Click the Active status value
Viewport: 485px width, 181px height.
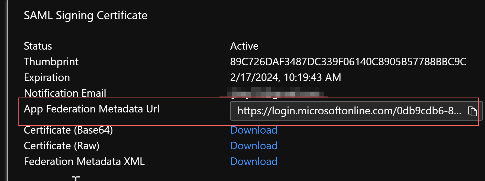244,46
